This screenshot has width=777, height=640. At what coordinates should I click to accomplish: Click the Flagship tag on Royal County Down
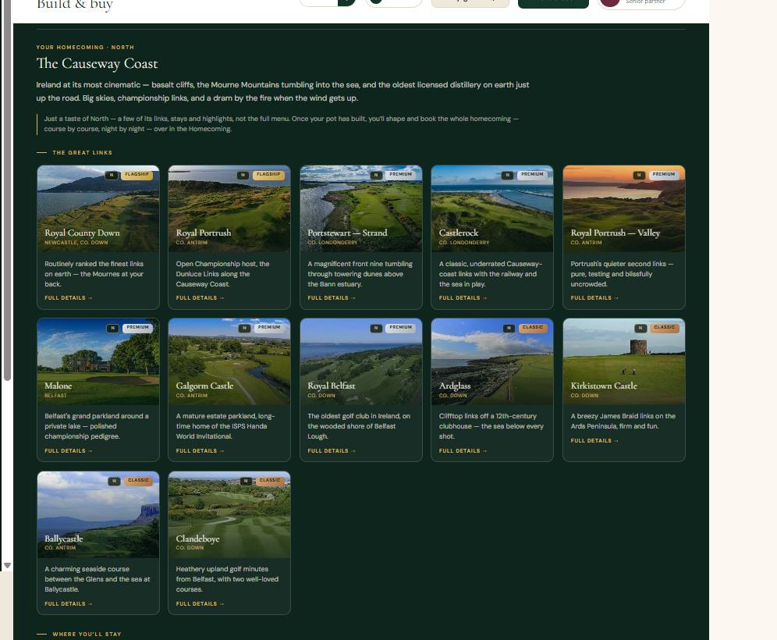137,175
